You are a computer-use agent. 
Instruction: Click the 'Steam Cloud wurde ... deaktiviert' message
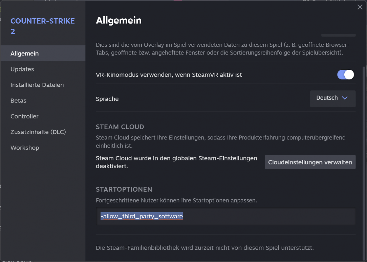pyautogui.click(x=176, y=162)
